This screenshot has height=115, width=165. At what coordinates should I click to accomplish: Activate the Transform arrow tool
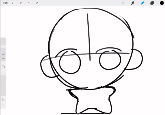(x=37, y=3)
